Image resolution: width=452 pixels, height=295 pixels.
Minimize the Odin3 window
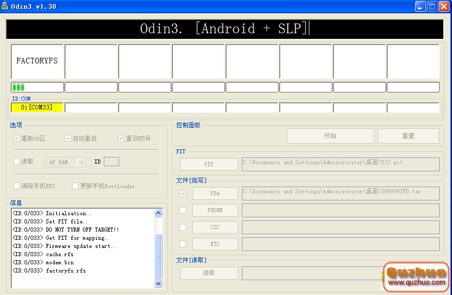click(x=420, y=6)
